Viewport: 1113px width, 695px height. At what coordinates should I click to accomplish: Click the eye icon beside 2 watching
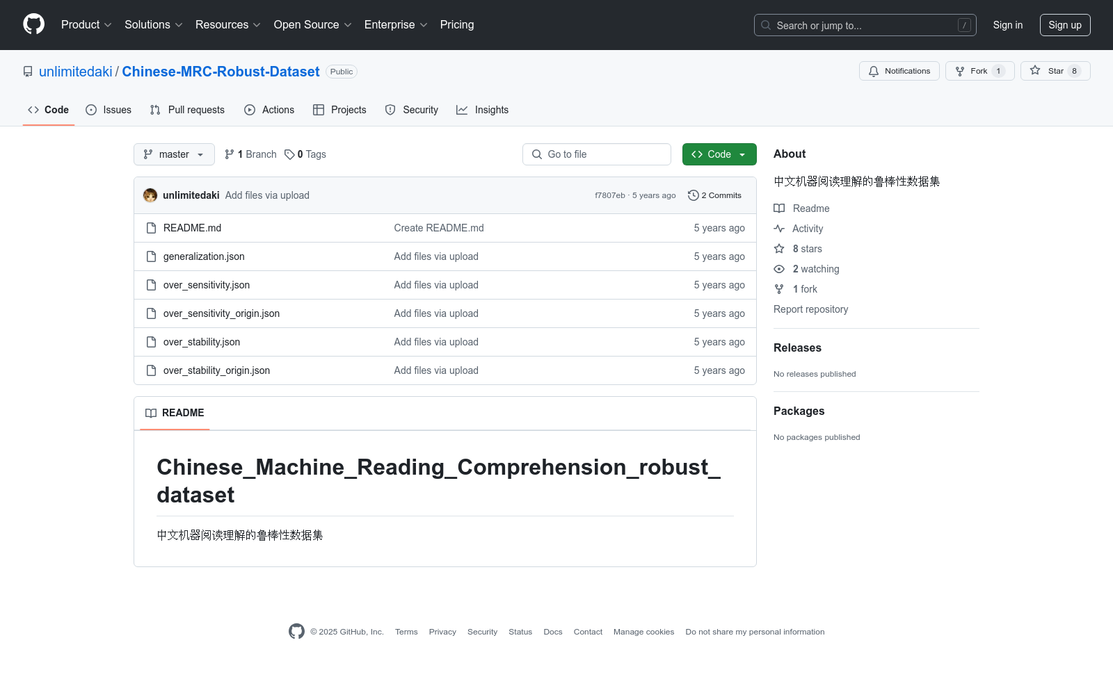pyautogui.click(x=779, y=269)
